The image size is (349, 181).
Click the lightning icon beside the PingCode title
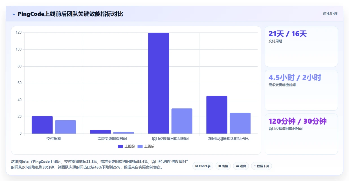tap(13, 14)
